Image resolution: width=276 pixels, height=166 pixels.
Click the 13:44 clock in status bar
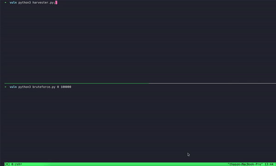(269, 164)
